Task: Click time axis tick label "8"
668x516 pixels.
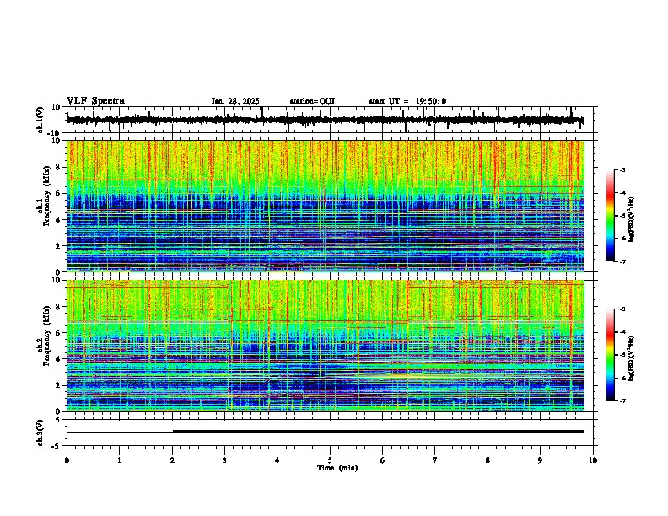Action: (488, 460)
